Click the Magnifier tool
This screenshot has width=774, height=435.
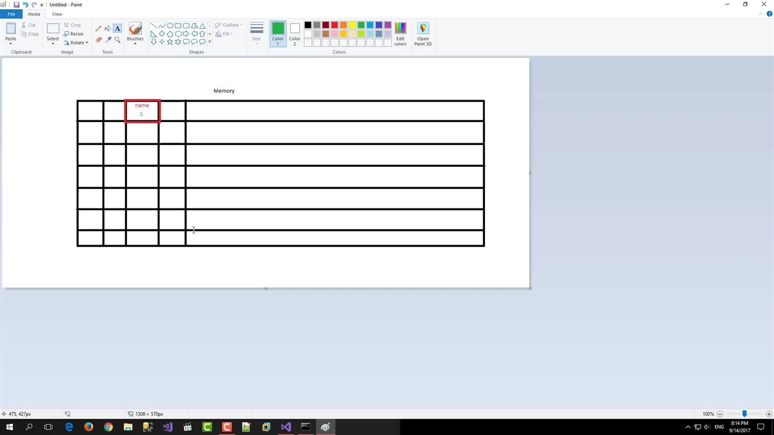point(117,40)
